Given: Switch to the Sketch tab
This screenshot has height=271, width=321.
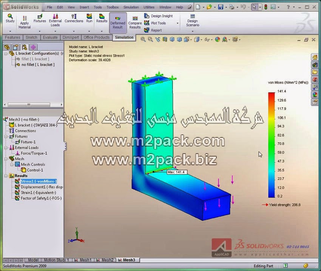Looking at the screenshot, I should click(31, 37).
